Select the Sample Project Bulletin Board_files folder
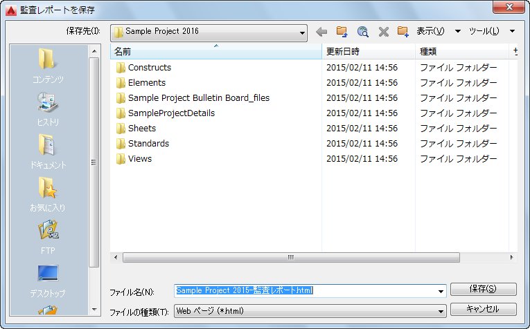The height and width of the screenshot is (329, 530). click(199, 98)
